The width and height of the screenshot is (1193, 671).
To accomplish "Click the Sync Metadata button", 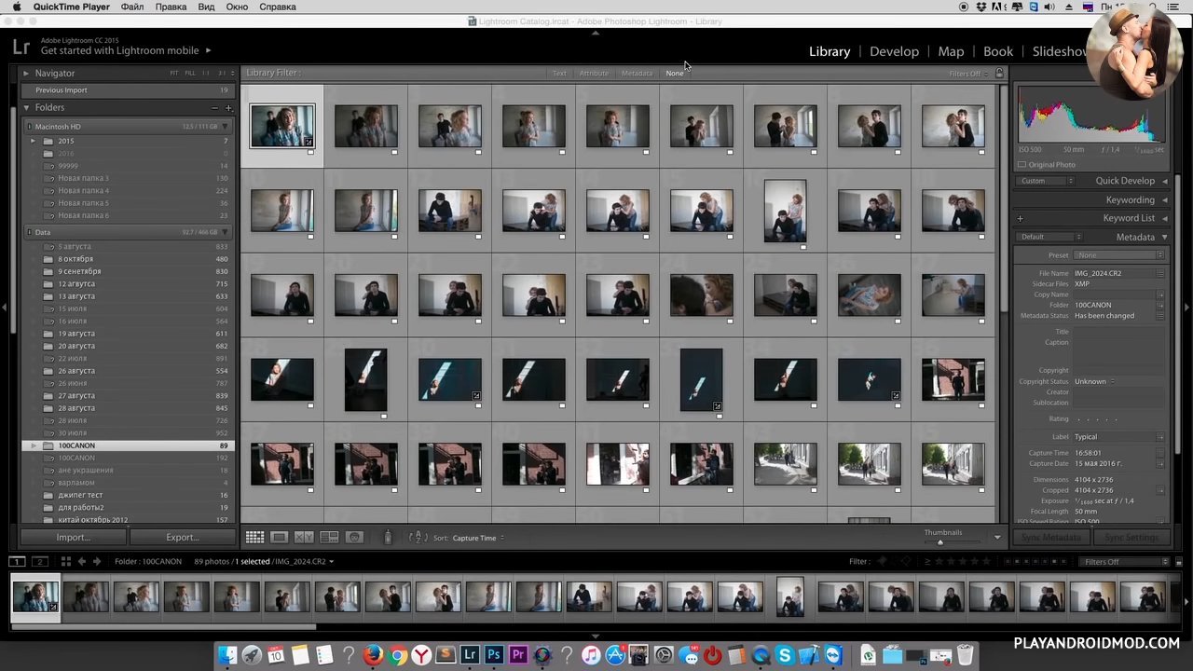I will pos(1050,538).
